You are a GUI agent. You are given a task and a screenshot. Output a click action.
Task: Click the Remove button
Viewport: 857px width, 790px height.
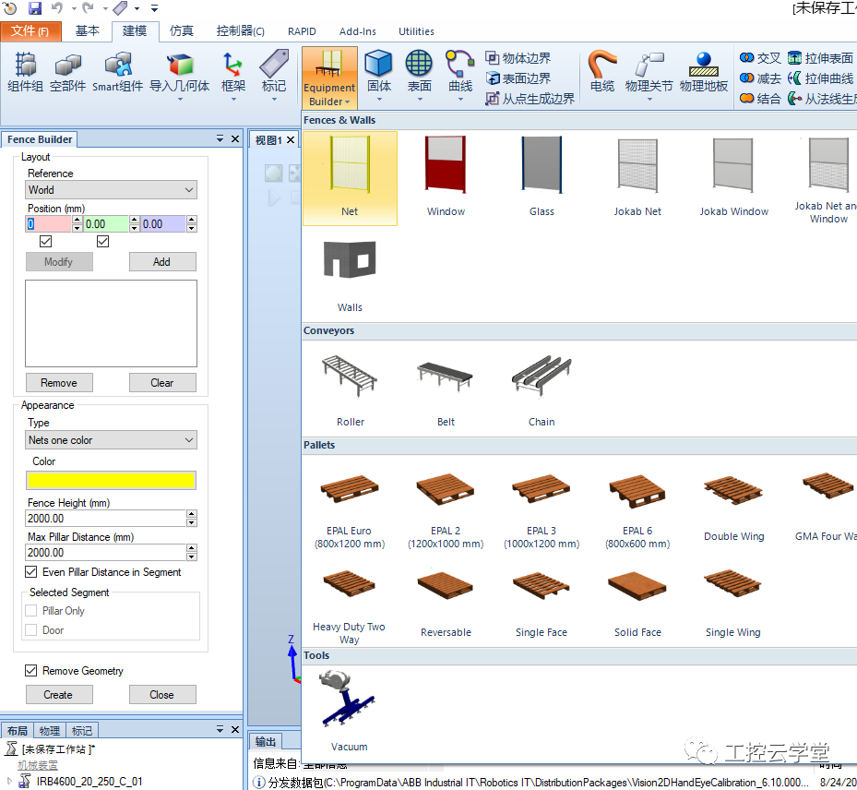point(59,383)
